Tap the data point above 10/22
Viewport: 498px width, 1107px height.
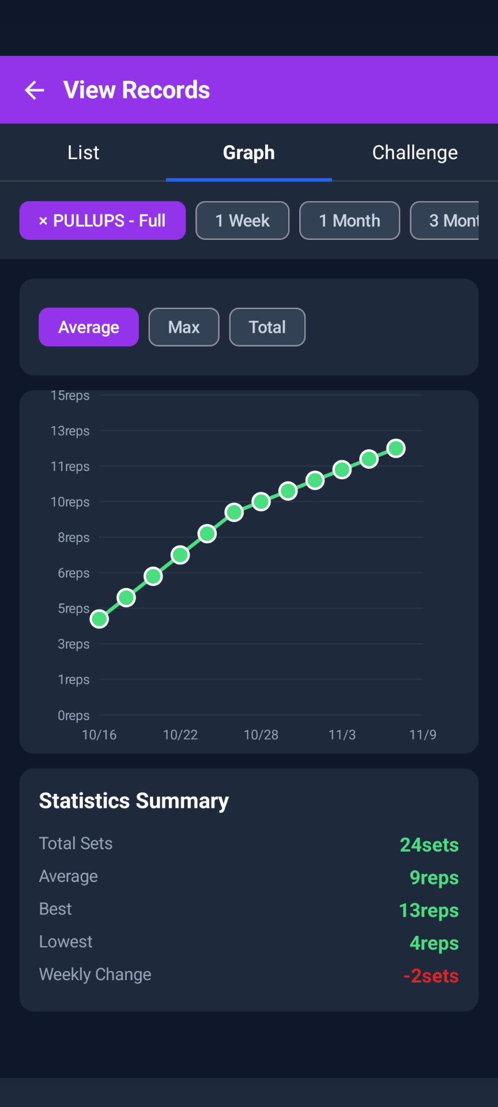(x=180, y=555)
